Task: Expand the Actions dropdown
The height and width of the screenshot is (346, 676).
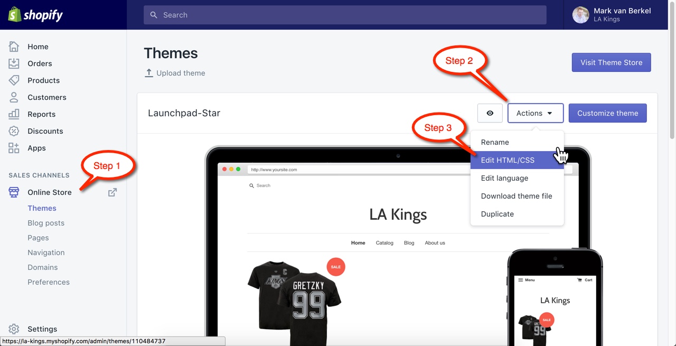Action: click(x=536, y=113)
